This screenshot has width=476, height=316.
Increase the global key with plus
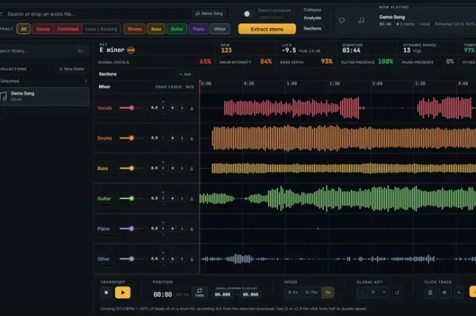(384, 293)
